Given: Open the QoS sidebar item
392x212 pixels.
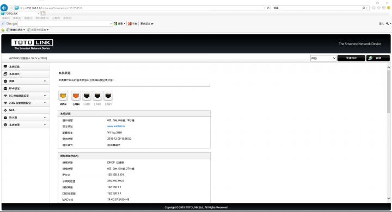Looking at the screenshot, I should (x=26, y=110).
